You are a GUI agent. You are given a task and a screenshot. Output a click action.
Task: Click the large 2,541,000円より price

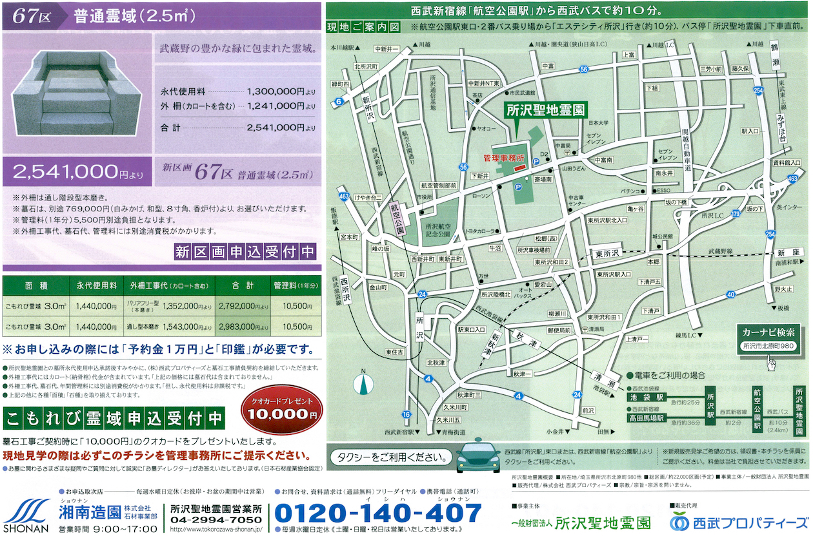[x=78, y=171]
